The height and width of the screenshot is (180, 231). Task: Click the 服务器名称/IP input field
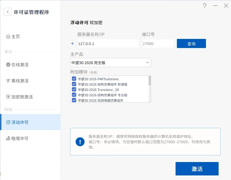[x=108, y=43]
